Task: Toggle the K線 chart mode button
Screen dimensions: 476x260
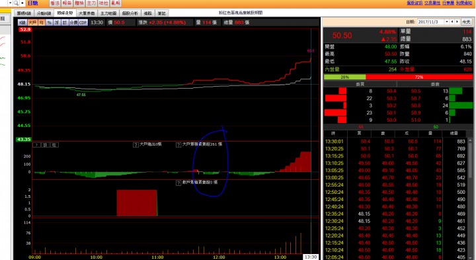Action: pos(22,22)
